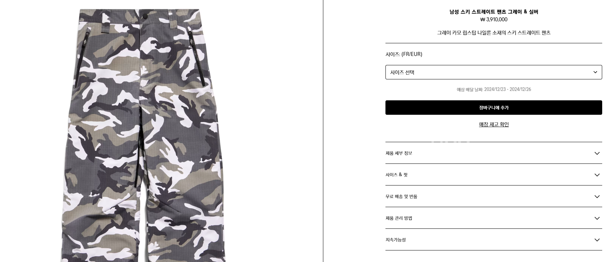Open the 사이즈 선택 size dropdown
This screenshot has height=262, width=604.
(493, 72)
